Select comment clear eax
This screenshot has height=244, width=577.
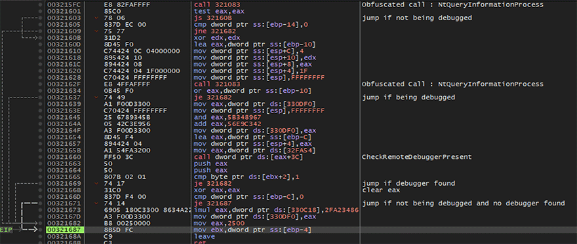point(380,190)
